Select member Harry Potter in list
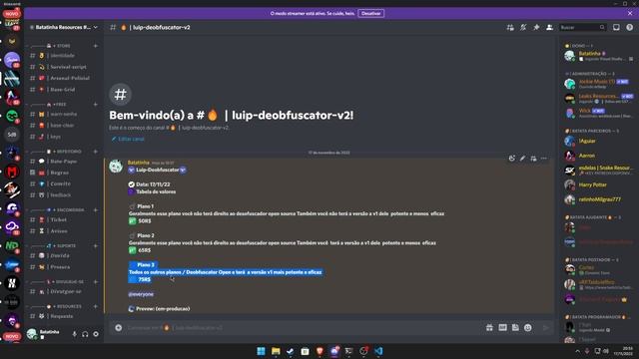 [598, 184]
